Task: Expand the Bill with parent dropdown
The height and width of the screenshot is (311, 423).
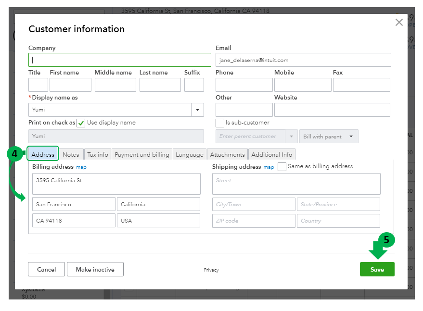Action: (329, 137)
